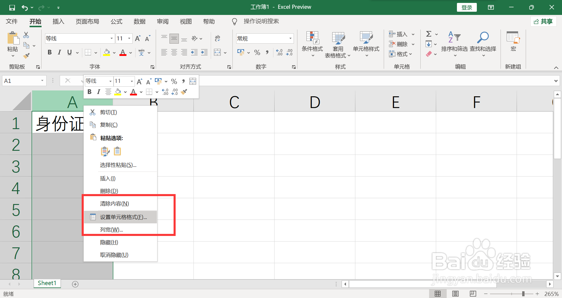
Task: Collapse the ribbon with the arrow
Action: point(556,68)
